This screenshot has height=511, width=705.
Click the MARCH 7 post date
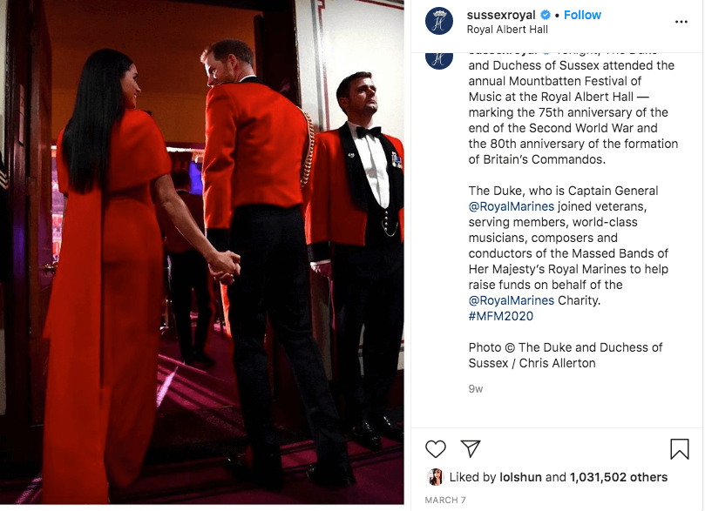click(445, 500)
